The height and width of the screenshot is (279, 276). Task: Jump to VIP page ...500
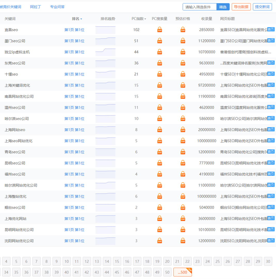[183, 272]
